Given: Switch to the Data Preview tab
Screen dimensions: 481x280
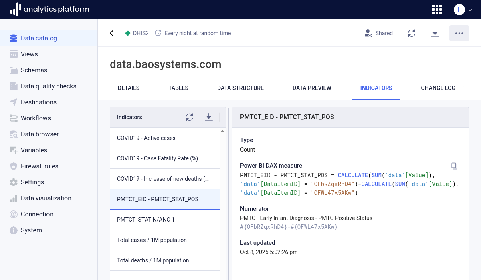Looking at the screenshot, I should (312, 88).
